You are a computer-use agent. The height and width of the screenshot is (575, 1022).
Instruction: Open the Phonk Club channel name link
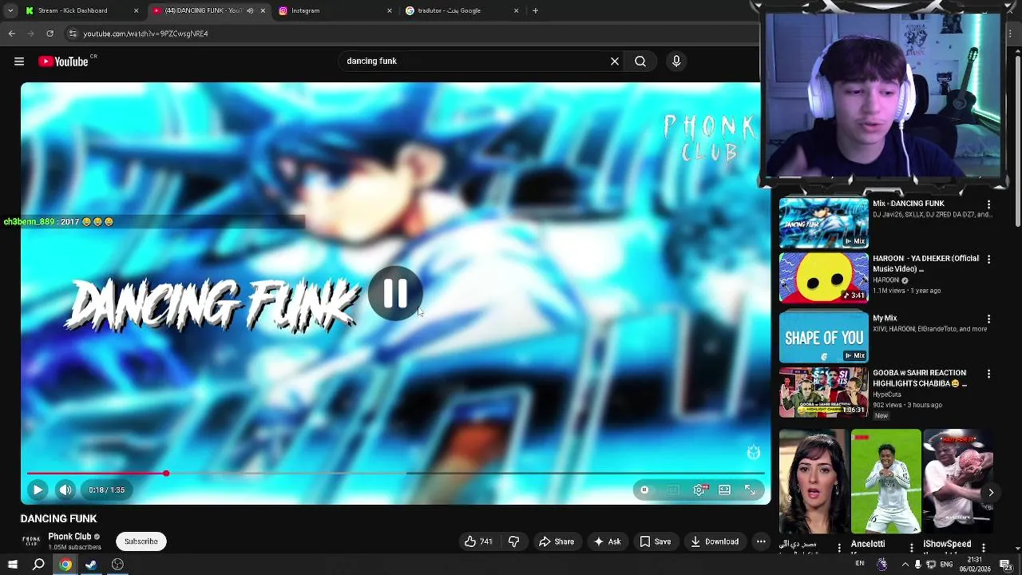pyautogui.click(x=69, y=537)
